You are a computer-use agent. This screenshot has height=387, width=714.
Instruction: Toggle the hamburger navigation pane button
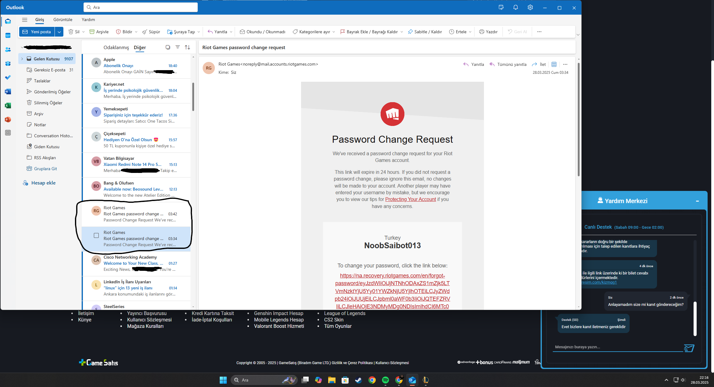[x=25, y=20]
